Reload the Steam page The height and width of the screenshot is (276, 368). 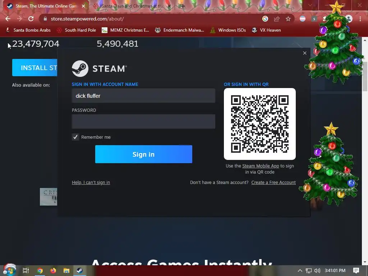[x=31, y=19]
